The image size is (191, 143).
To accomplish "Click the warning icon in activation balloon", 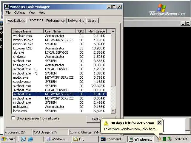I will coord(106,123).
